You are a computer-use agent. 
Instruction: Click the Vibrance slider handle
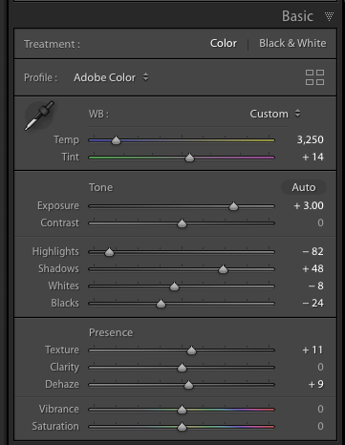pos(182,410)
